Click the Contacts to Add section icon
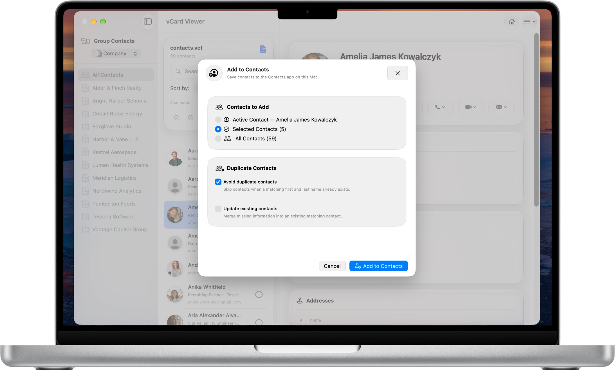The width and height of the screenshot is (615, 370). (x=219, y=107)
